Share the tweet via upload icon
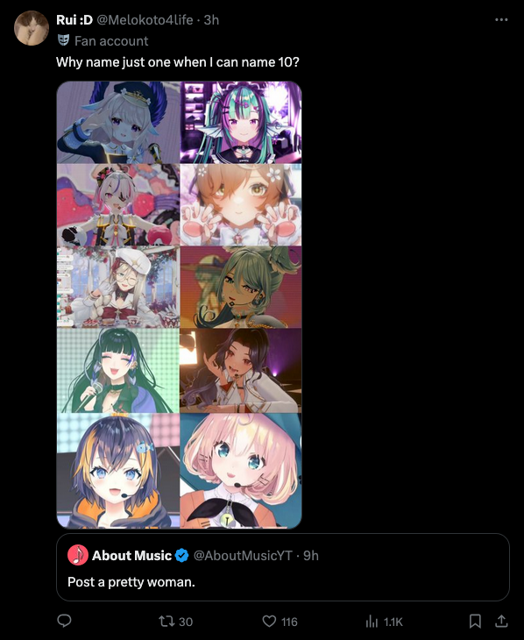 (501, 621)
